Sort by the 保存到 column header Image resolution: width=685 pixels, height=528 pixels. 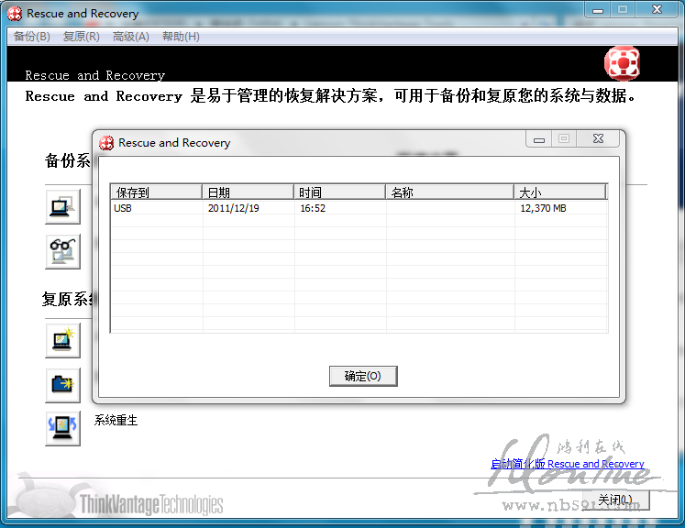156,192
